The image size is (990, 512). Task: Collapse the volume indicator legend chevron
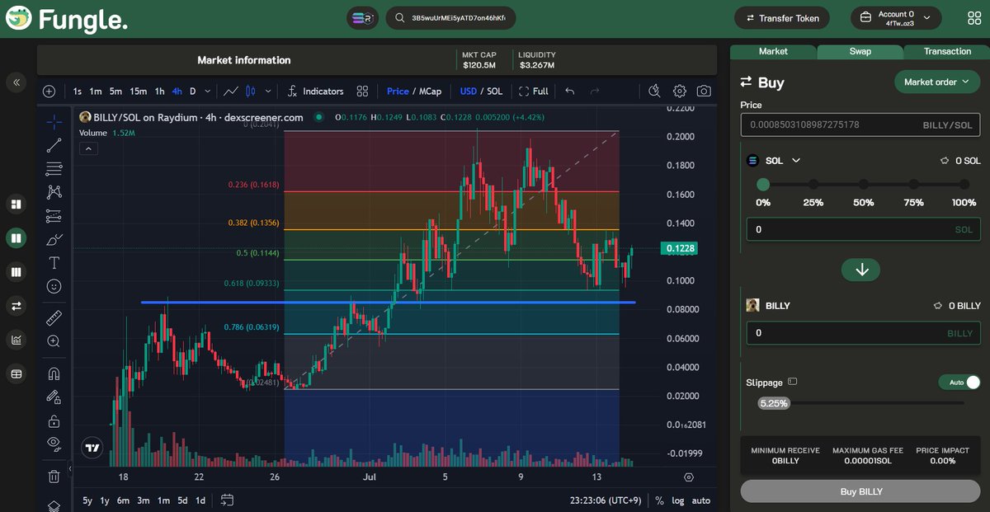89,149
